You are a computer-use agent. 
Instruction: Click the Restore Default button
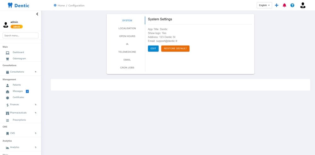pyautogui.click(x=175, y=48)
